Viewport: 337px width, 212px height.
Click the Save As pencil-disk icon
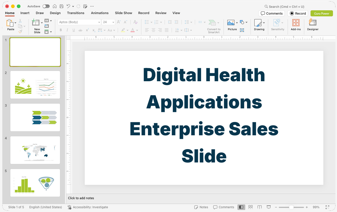click(x=85, y=6)
